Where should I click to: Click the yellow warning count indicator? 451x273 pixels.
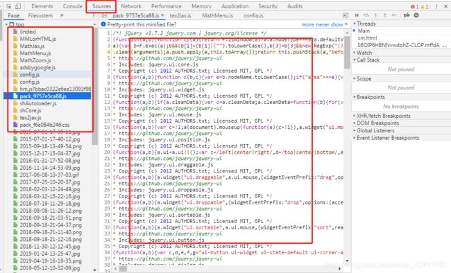(x=424, y=6)
